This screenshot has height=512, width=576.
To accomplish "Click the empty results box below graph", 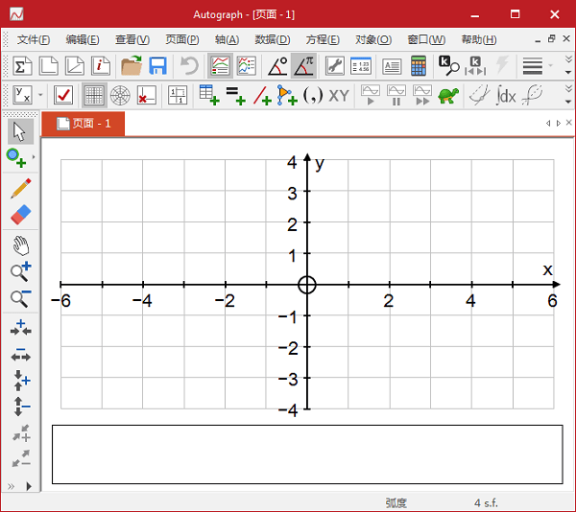I will tap(307, 454).
